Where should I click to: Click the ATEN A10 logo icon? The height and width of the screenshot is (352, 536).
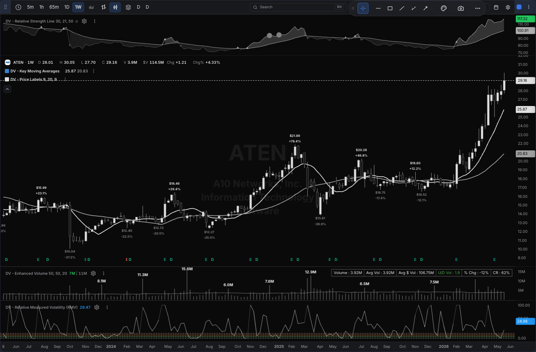coord(8,62)
